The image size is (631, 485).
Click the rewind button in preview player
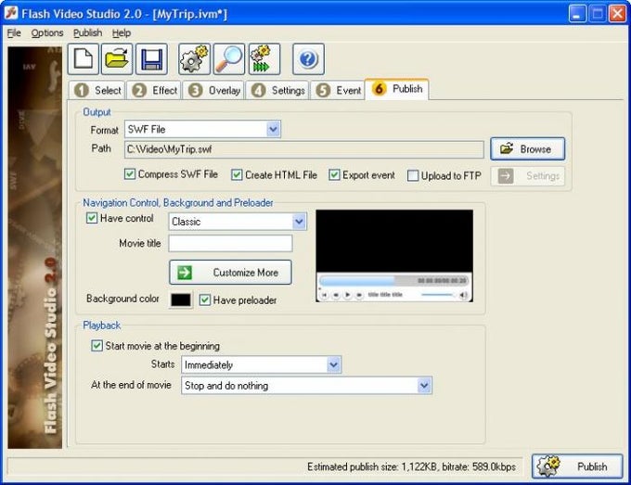(x=336, y=295)
